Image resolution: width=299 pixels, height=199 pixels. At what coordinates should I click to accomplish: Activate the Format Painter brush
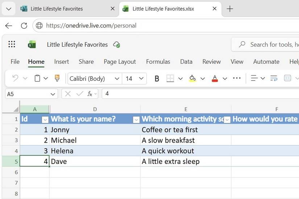57,78
